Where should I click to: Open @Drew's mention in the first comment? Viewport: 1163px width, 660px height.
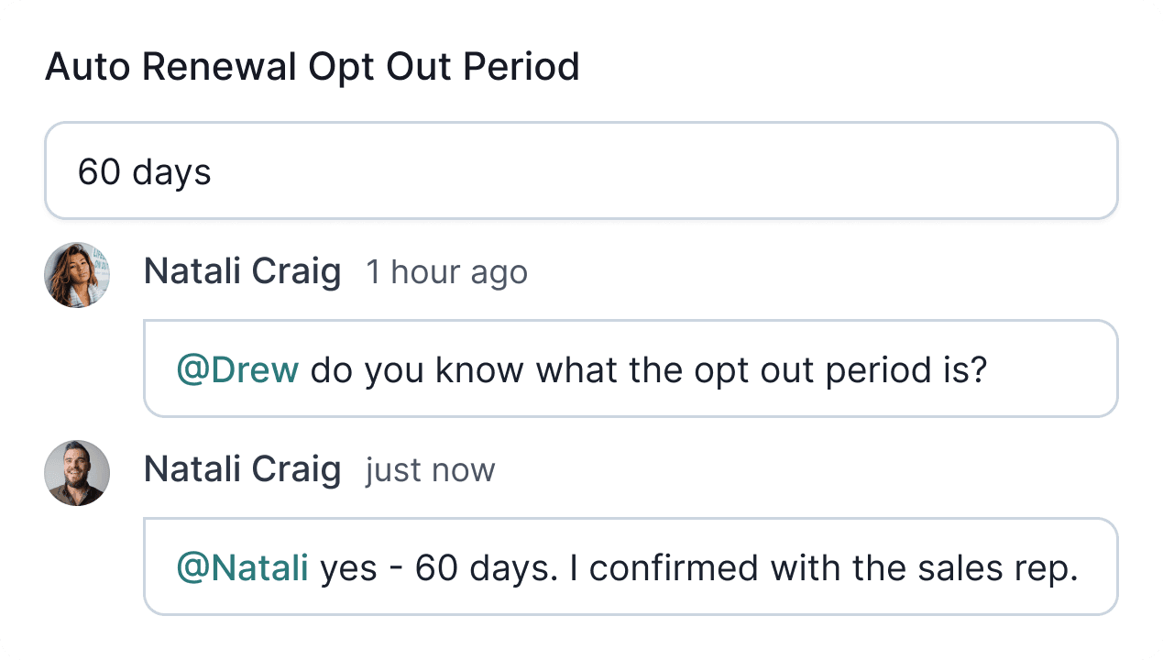click(x=237, y=369)
